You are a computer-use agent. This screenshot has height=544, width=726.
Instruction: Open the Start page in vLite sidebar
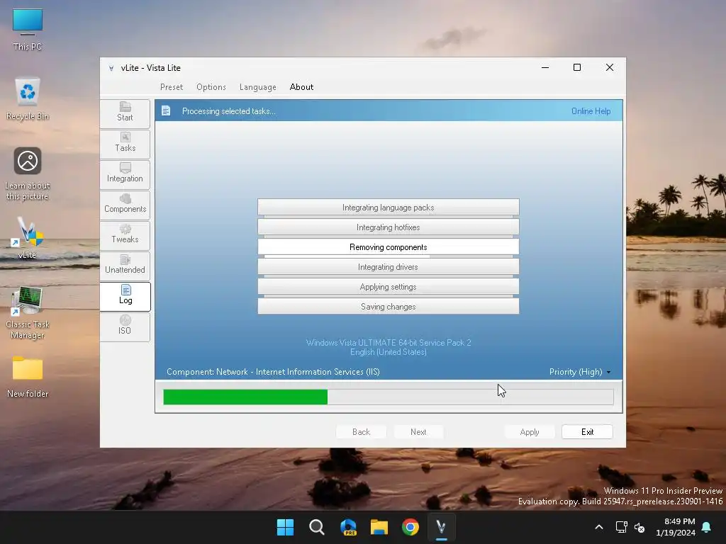point(125,113)
